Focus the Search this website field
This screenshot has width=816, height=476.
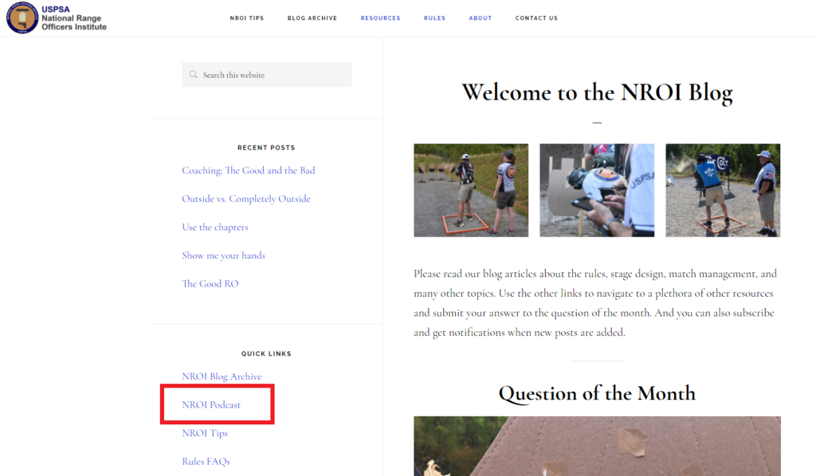[266, 75]
